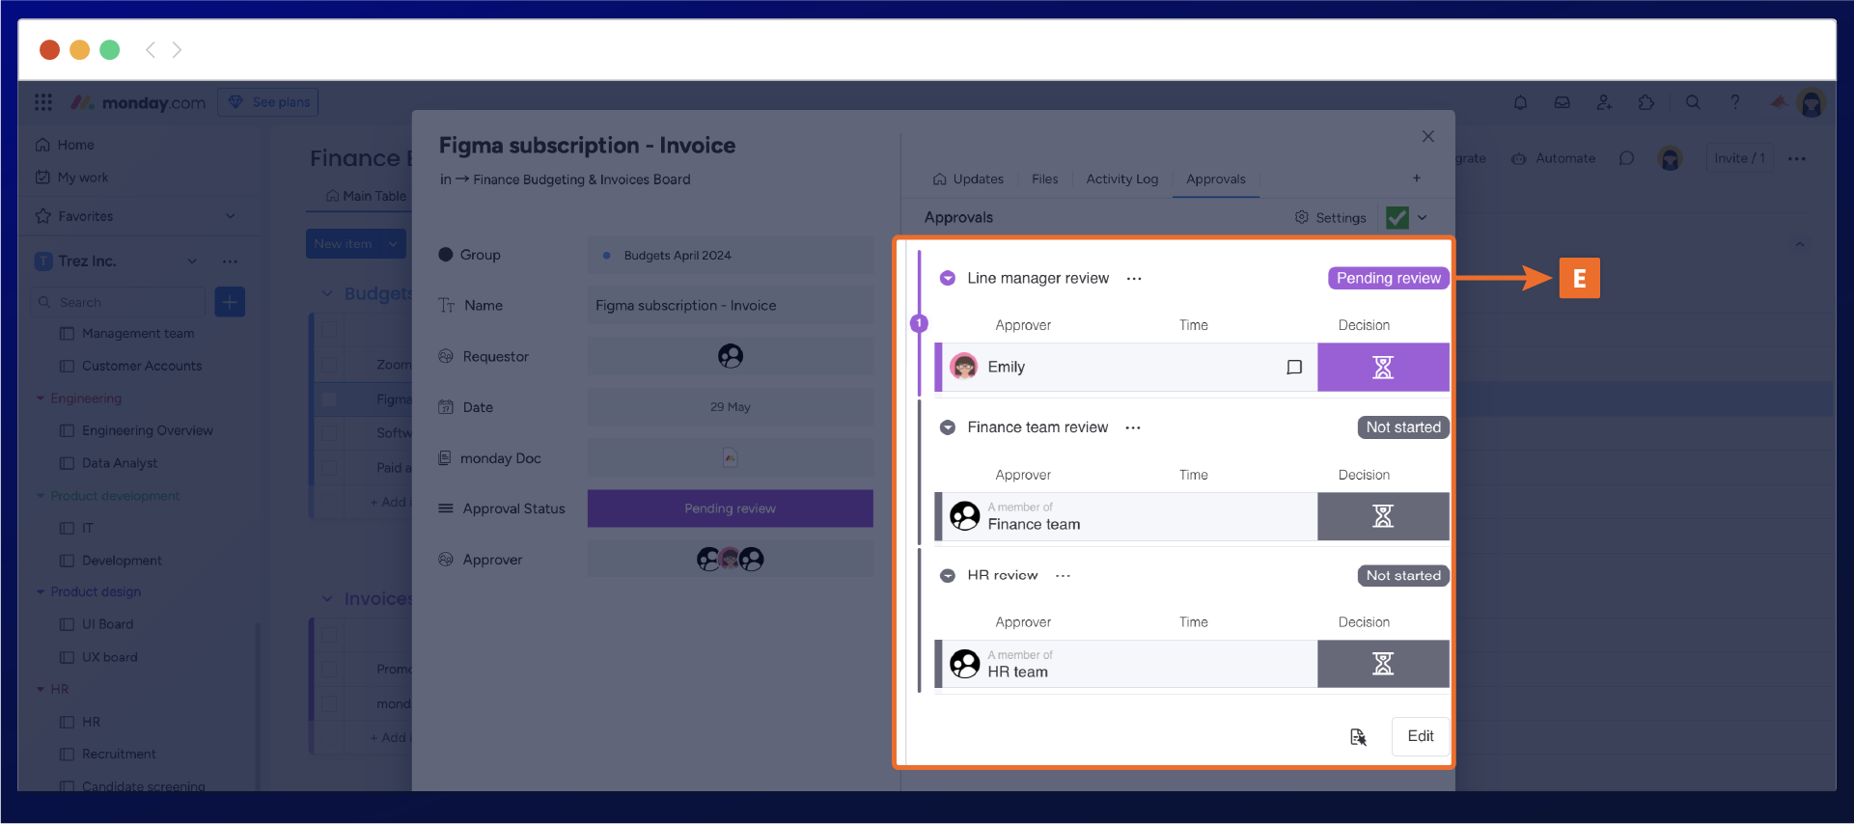Toggle the green approvals checkmark box
Screen dimensions: 1854x824
[x=1397, y=218]
